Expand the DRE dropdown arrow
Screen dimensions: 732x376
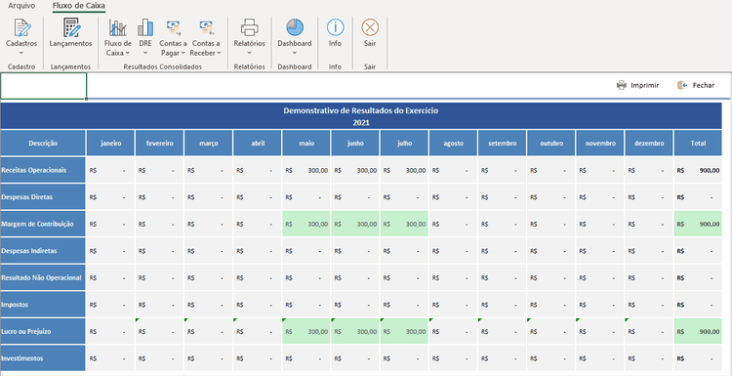click(x=145, y=53)
